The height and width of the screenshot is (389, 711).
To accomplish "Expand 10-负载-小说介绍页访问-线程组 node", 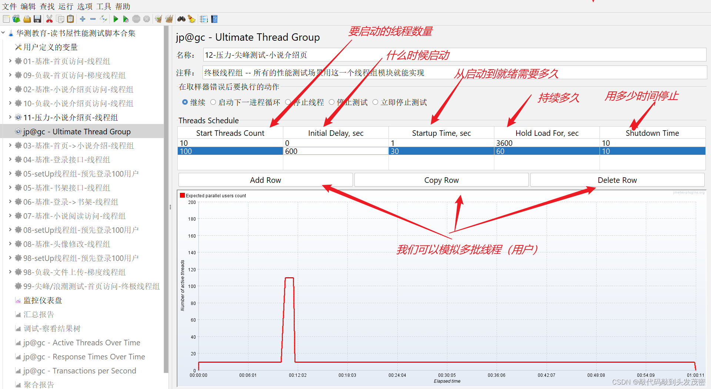I will click(x=10, y=103).
